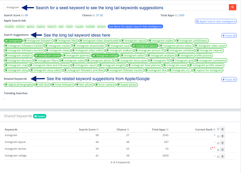
Task: Add instagram, inc. keyword tag
Action: pos(180,70)
